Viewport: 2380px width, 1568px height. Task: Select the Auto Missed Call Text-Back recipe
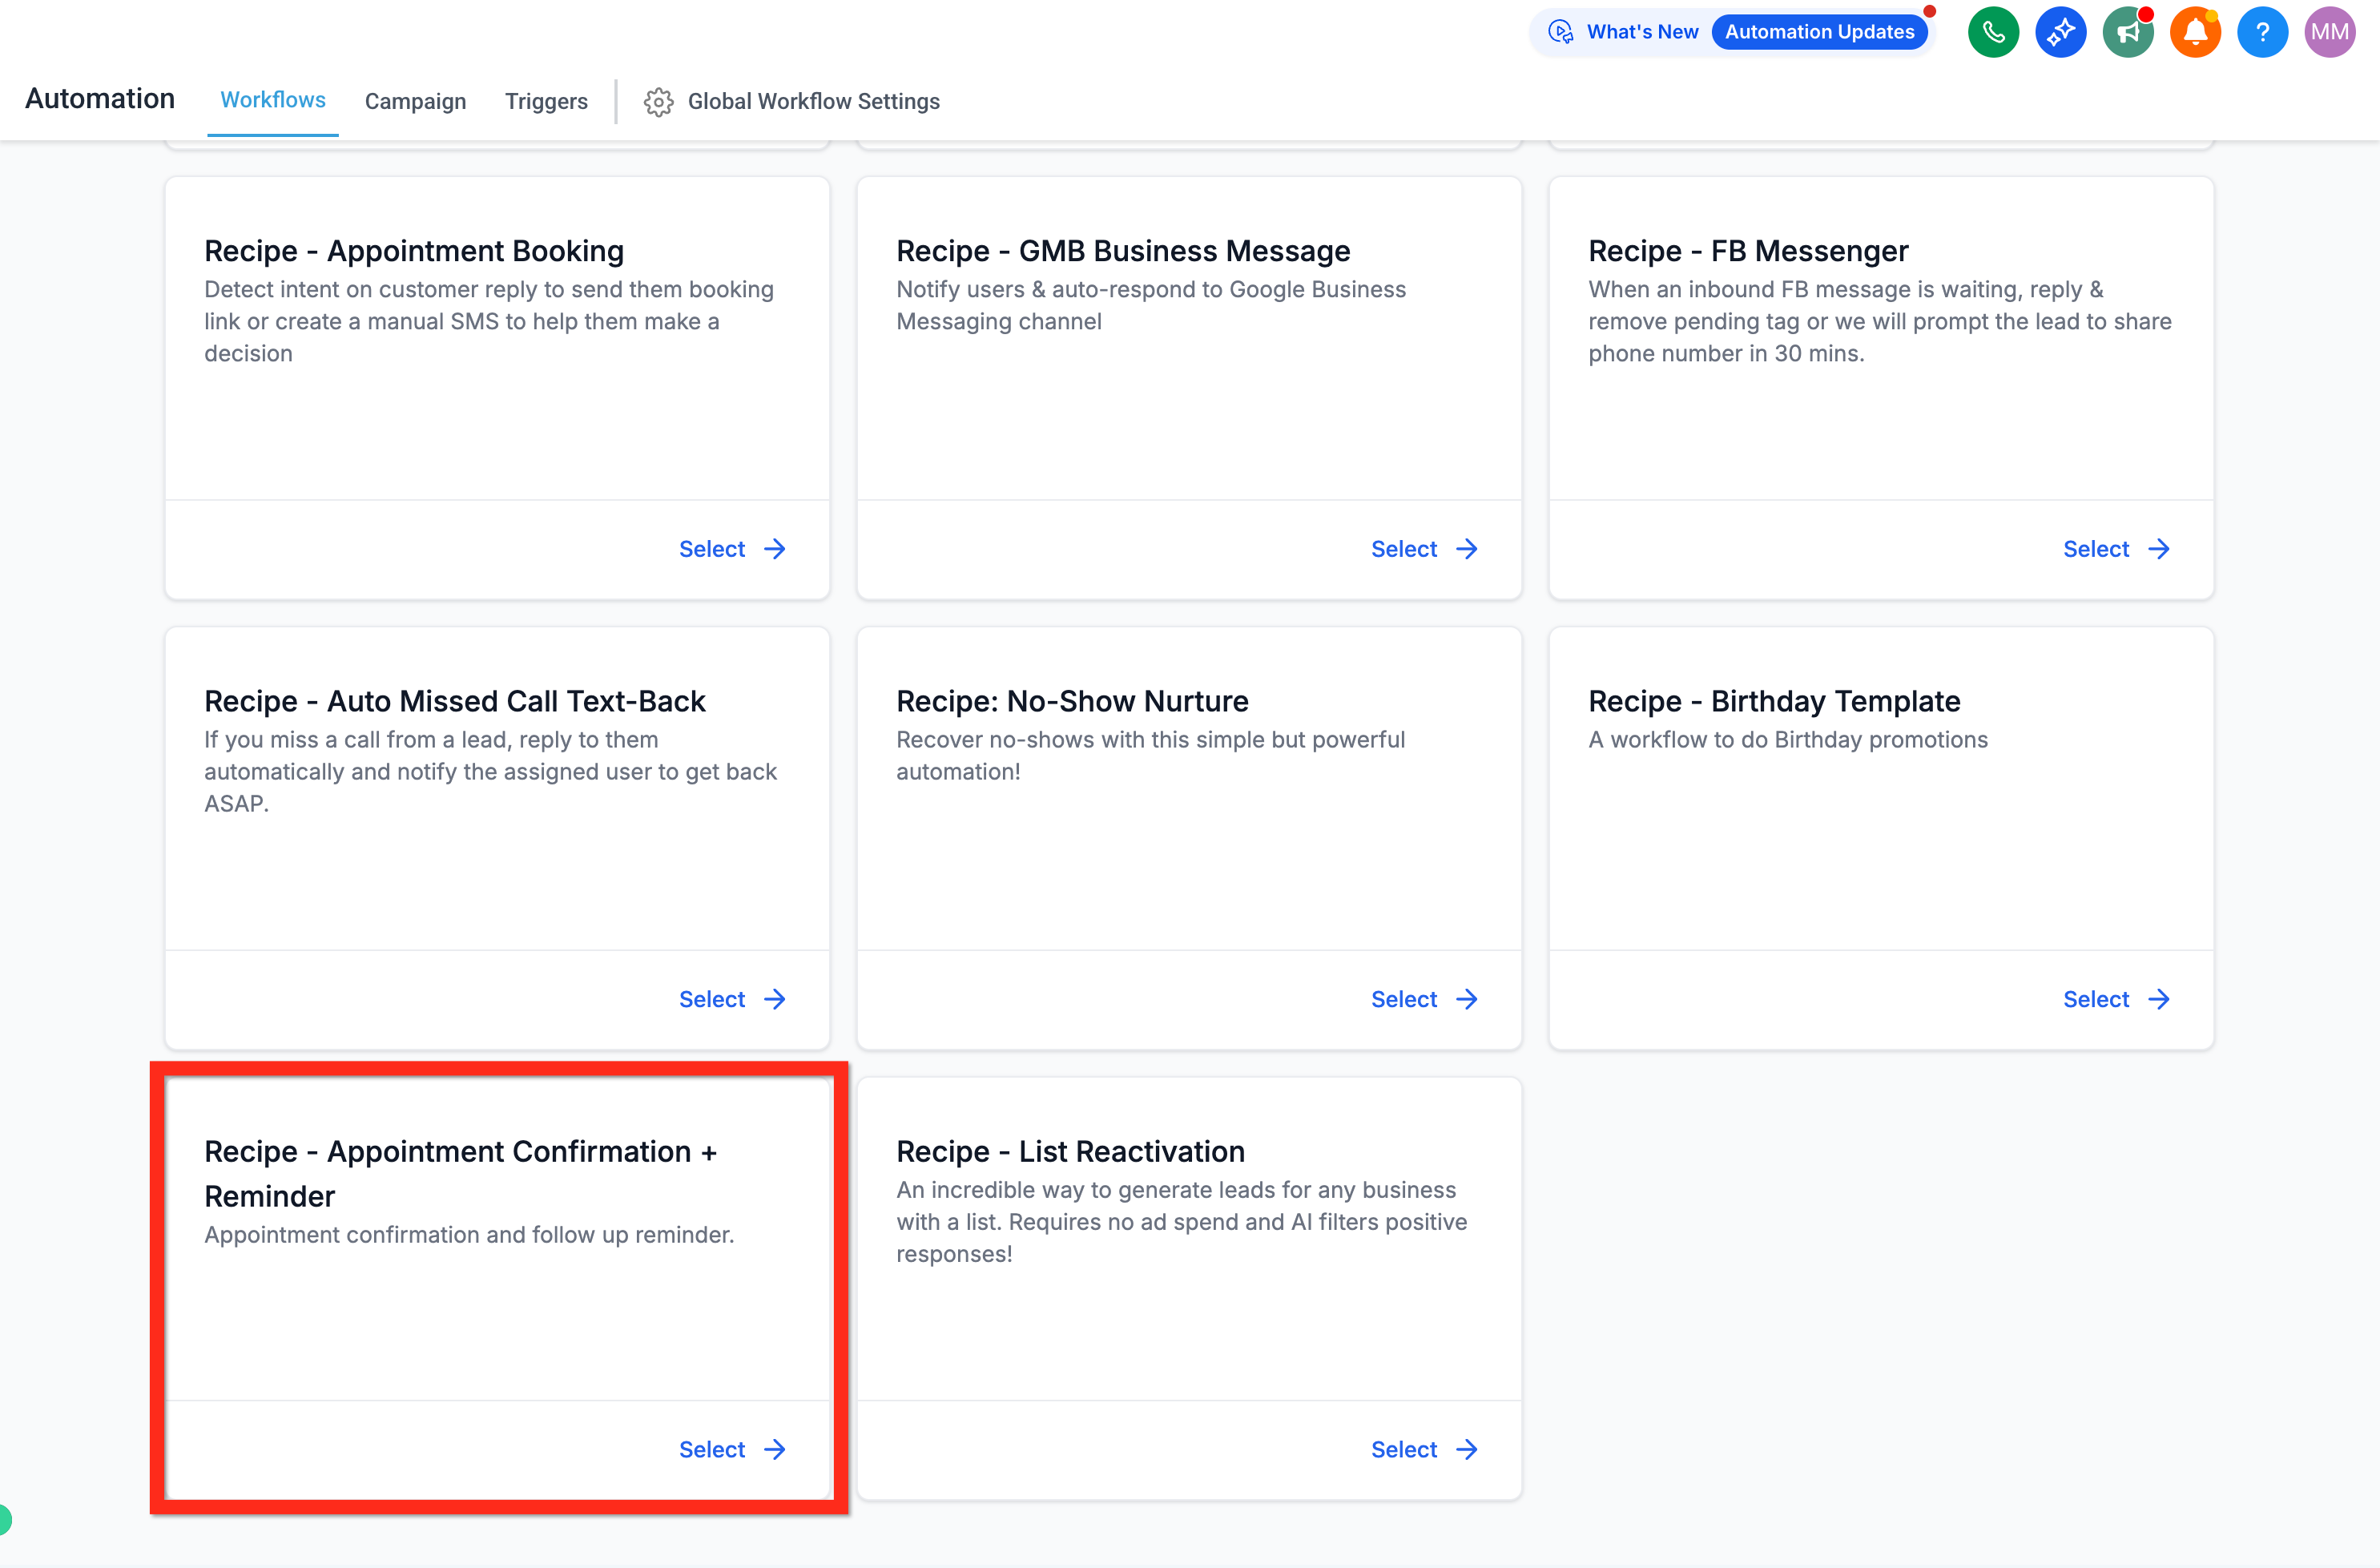(x=733, y=999)
